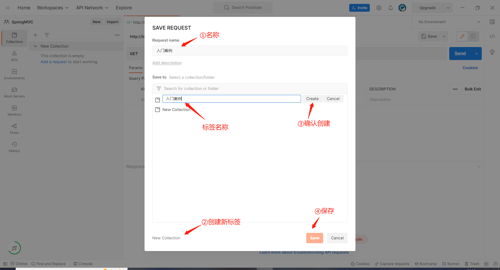Image resolution: width=500 pixels, height=270 pixels.
Task: Open the environment quick look icon
Action: pos(492,22)
